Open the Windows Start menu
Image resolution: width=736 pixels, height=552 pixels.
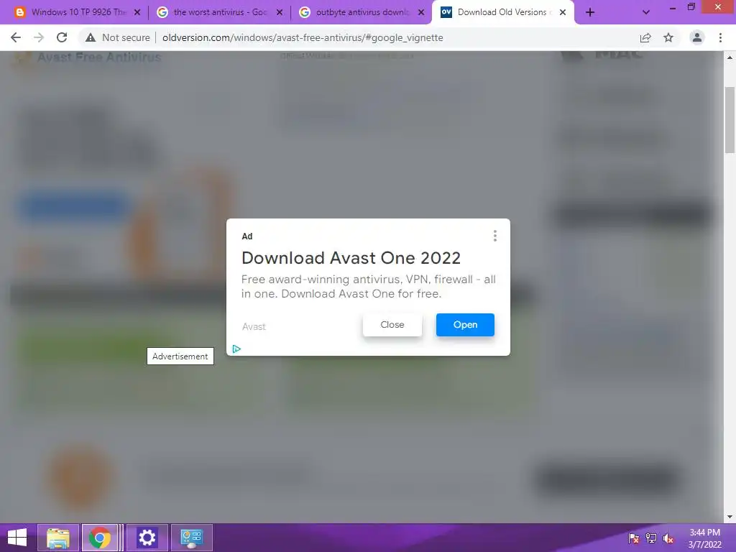(x=17, y=538)
